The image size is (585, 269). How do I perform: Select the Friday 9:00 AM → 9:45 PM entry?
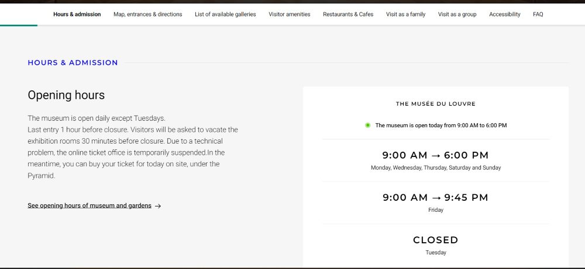pyautogui.click(x=435, y=198)
